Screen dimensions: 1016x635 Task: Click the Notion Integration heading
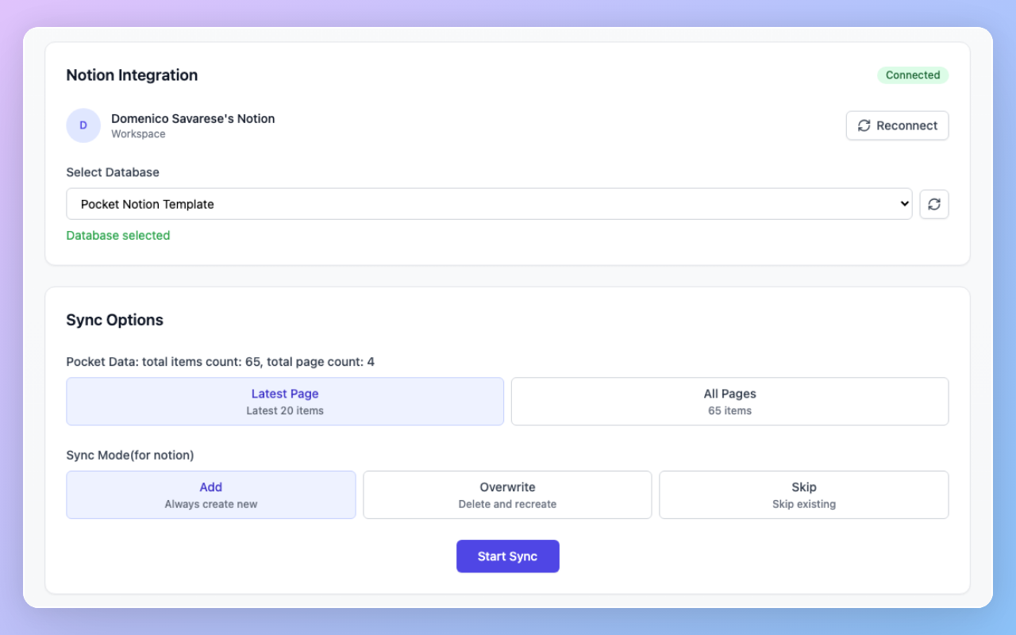[132, 75]
